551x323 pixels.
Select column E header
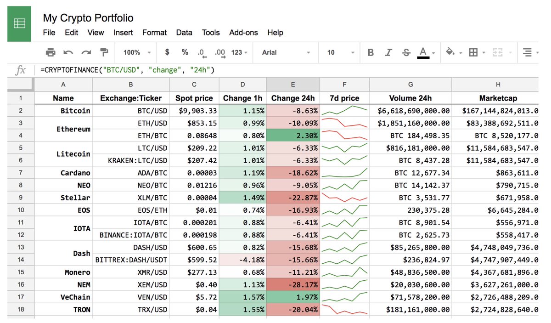(x=293, y=85)
